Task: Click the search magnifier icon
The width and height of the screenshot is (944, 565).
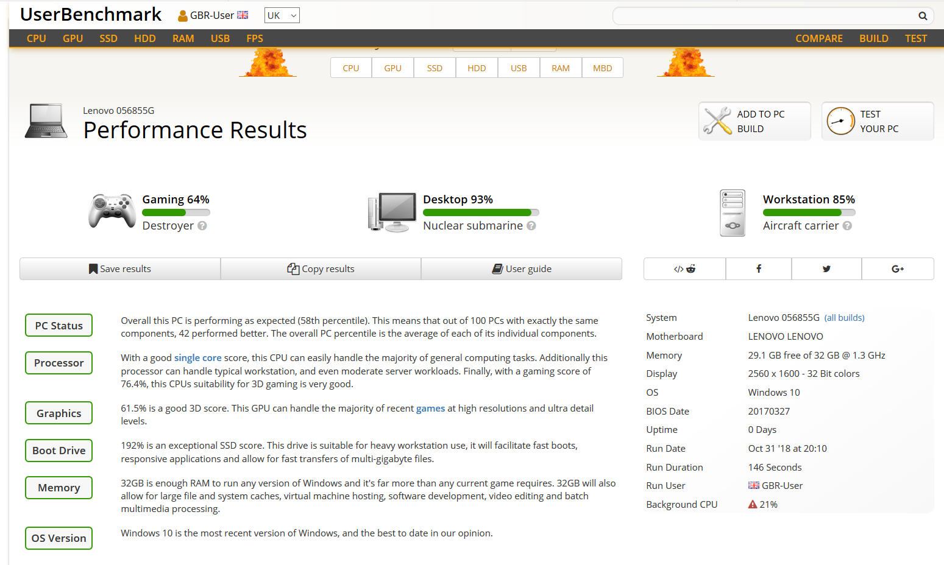Action: coord(923,16)
